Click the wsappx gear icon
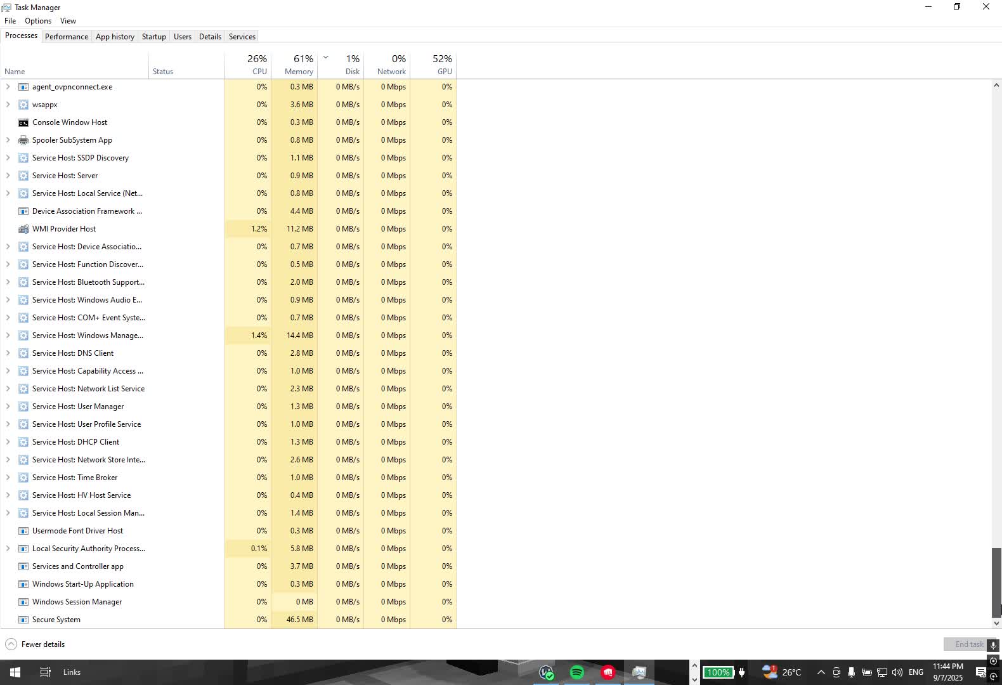Image resolution: width=1002 pixels, height=685 pixels. click(23, 105)
